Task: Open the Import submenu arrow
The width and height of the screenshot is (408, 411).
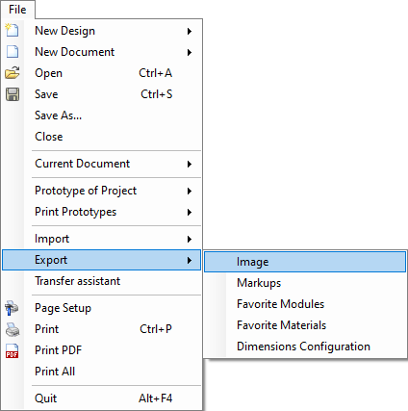Action: point(190,239)
